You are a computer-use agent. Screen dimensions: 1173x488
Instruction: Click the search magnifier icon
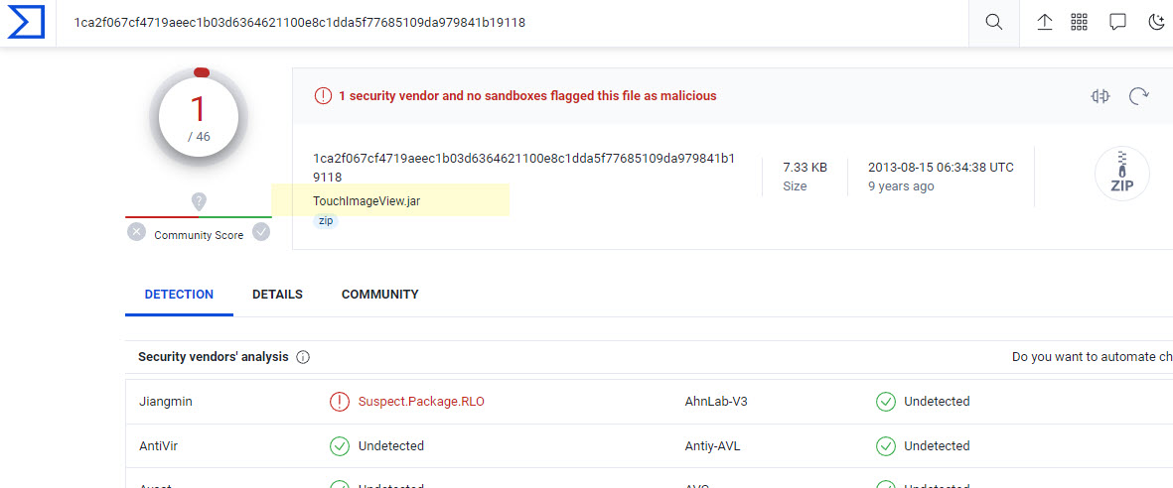coord(993,22)
